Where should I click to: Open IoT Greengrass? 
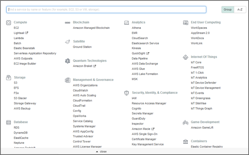point(201,98)
